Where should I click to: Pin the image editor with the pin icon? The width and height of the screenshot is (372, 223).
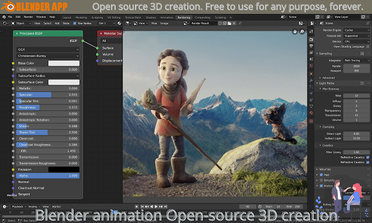[x=240, y=23]
